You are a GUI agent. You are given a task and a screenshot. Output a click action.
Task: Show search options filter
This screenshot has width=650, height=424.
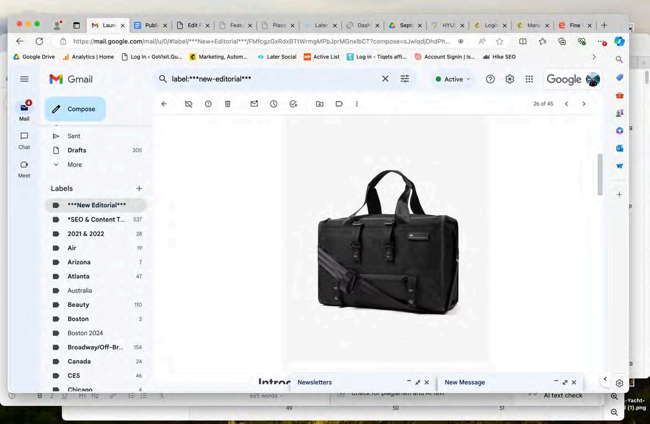405,79
